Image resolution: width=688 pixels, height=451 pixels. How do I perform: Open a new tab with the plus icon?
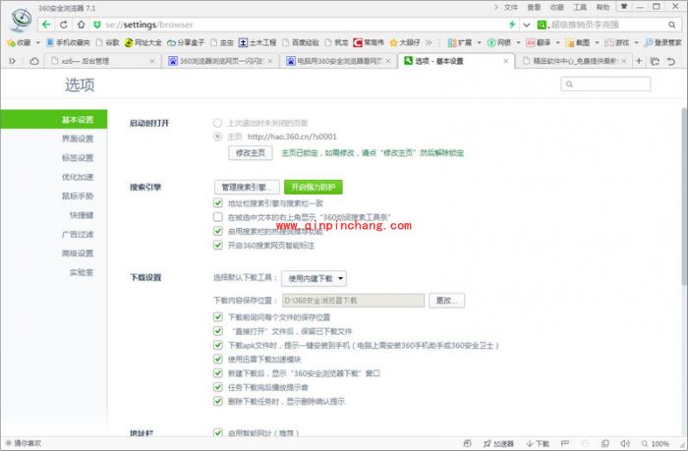point(639,61)
